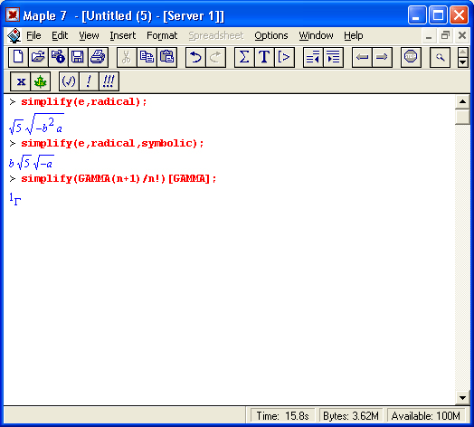Select the output b sqrt(5) sqrt(-a)
The height and width of the screenshot is (427, 474).
click(32, 162)
